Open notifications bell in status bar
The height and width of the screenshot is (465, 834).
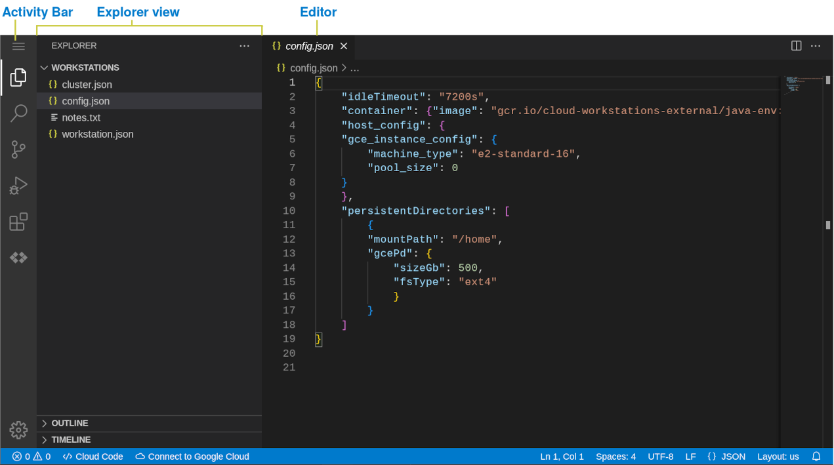pos(816,456)
